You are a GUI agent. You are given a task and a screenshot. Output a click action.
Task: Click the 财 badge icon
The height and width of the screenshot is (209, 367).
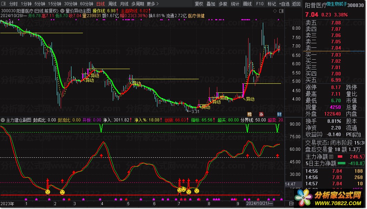pyautogui.click(x=279, y=114)
